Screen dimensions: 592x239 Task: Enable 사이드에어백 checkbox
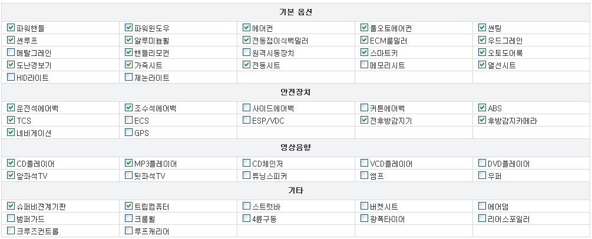coord(247,108)
